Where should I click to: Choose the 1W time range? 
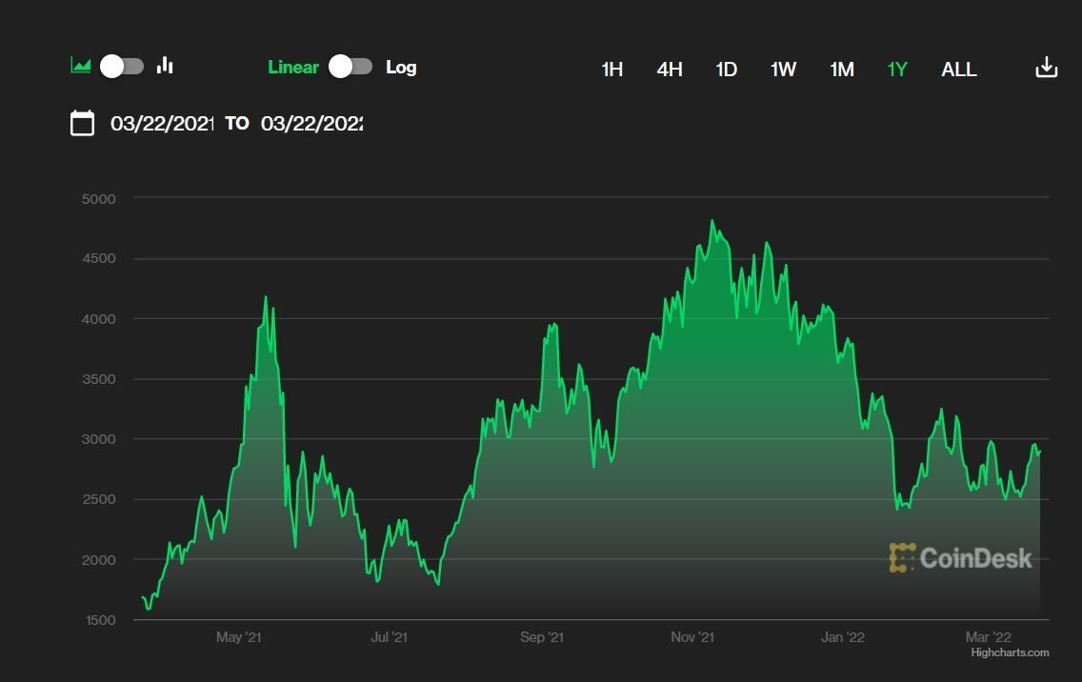783,70
